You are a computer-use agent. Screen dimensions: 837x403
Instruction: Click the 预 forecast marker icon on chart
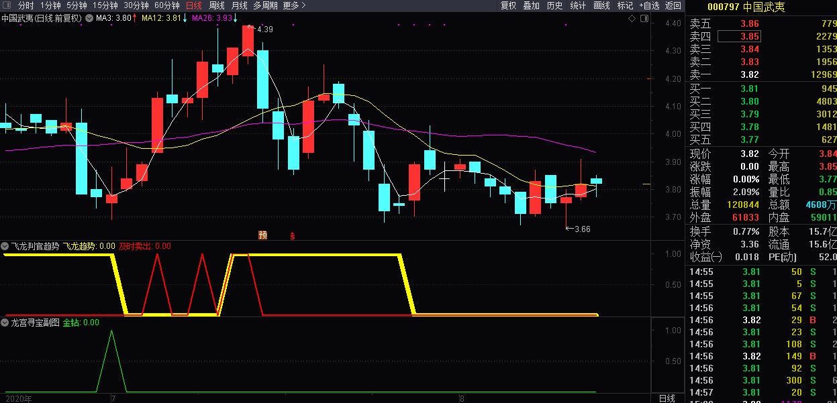[262, 235]
